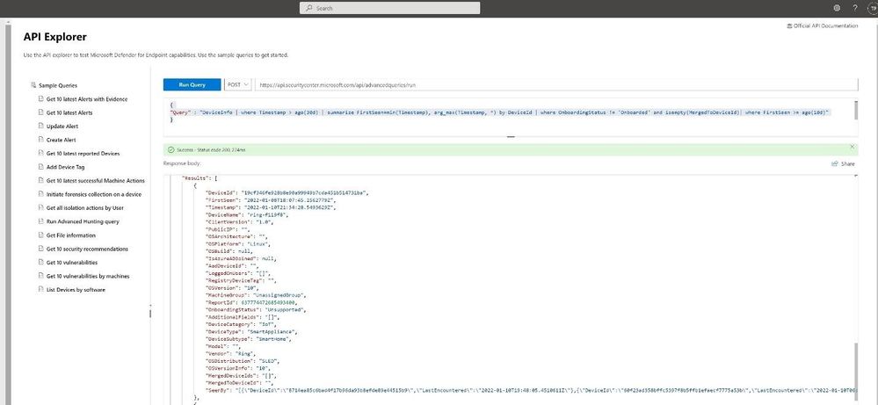
Task: Click the API Explorer page heading
Action: [x=54, y=37]
